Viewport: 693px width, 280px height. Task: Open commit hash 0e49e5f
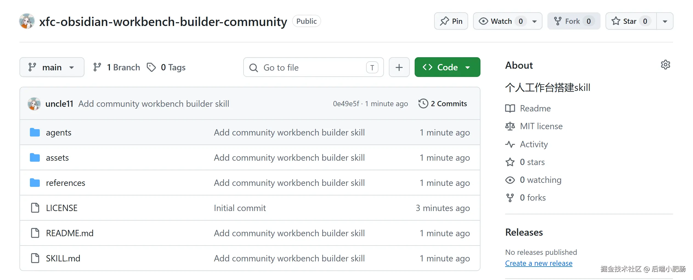[346, 104]
